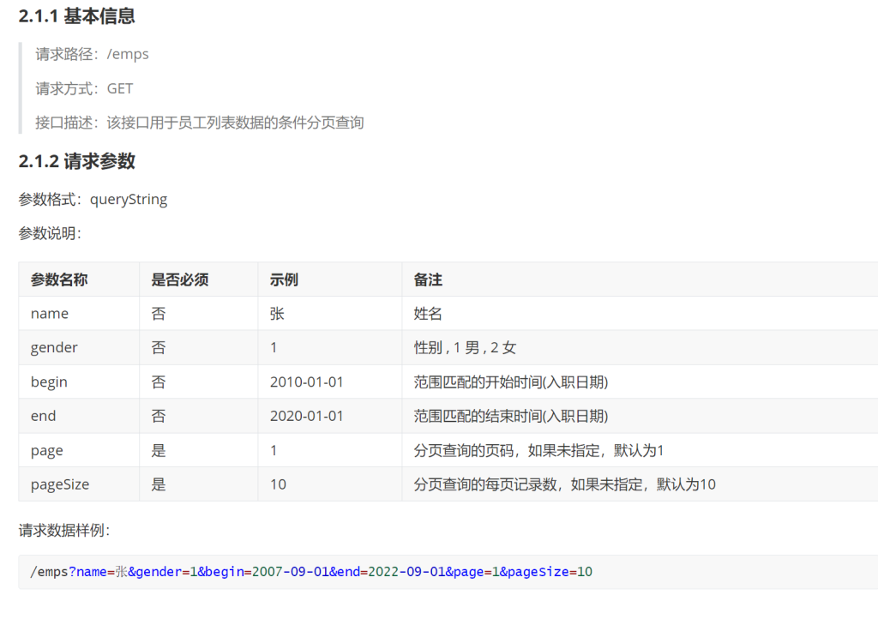Select the pageSize parameter name cell

pos(60,484)
